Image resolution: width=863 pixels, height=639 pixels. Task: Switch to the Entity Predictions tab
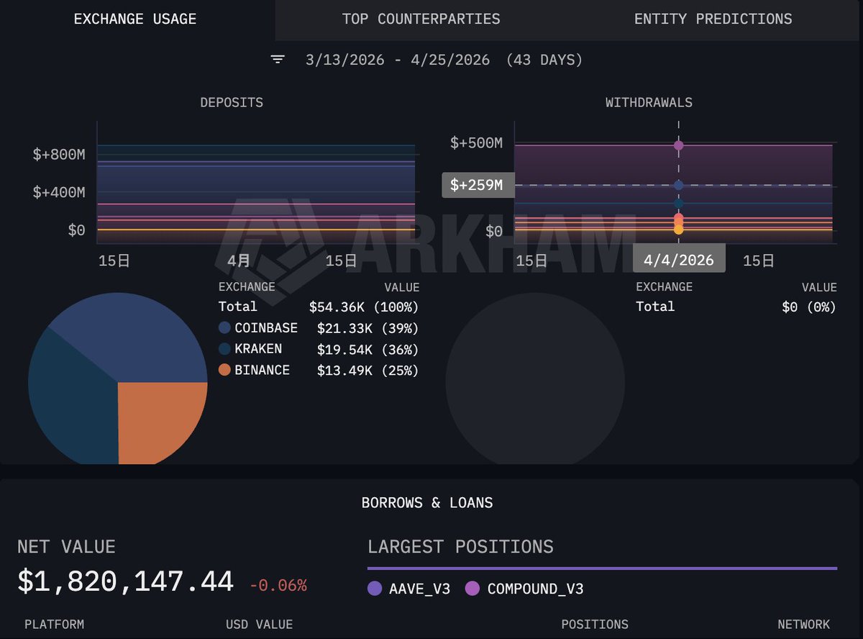pos(713,19)
